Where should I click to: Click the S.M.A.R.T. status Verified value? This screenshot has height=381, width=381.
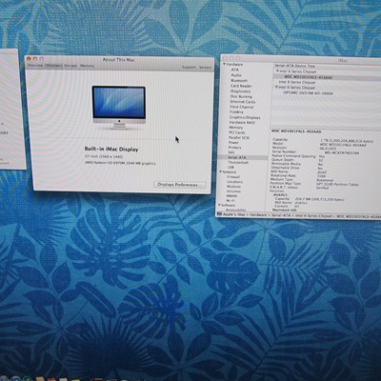tap(322, 188)
